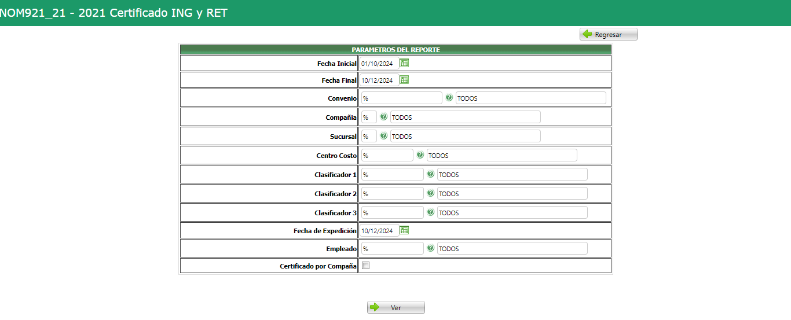
Task: Click the help lookup icon for Centro Costo
Action: [x=420, y=155]
